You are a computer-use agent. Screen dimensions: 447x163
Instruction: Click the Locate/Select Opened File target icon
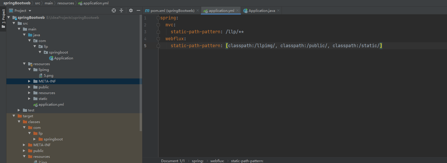click(114, 10)
